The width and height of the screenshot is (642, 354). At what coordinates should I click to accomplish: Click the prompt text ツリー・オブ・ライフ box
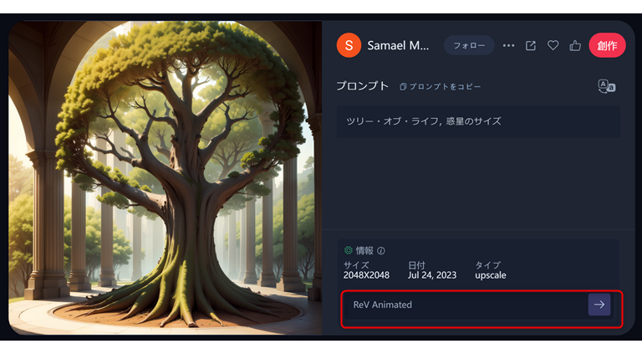point(477,121)
